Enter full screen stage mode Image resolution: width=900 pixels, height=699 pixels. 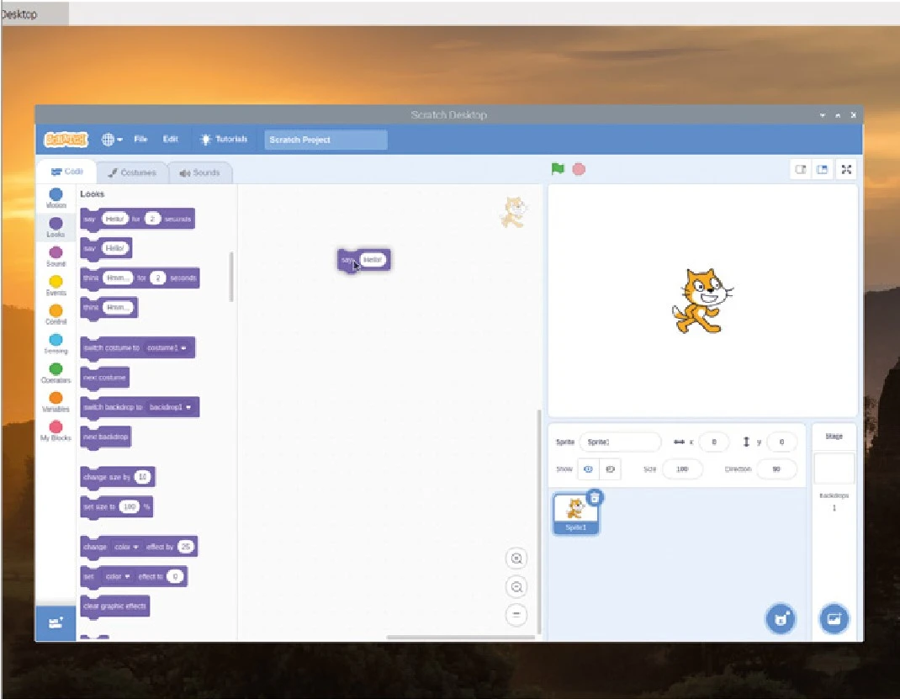coord(846,168)
